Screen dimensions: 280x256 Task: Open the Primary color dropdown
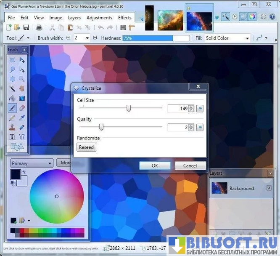32,163
